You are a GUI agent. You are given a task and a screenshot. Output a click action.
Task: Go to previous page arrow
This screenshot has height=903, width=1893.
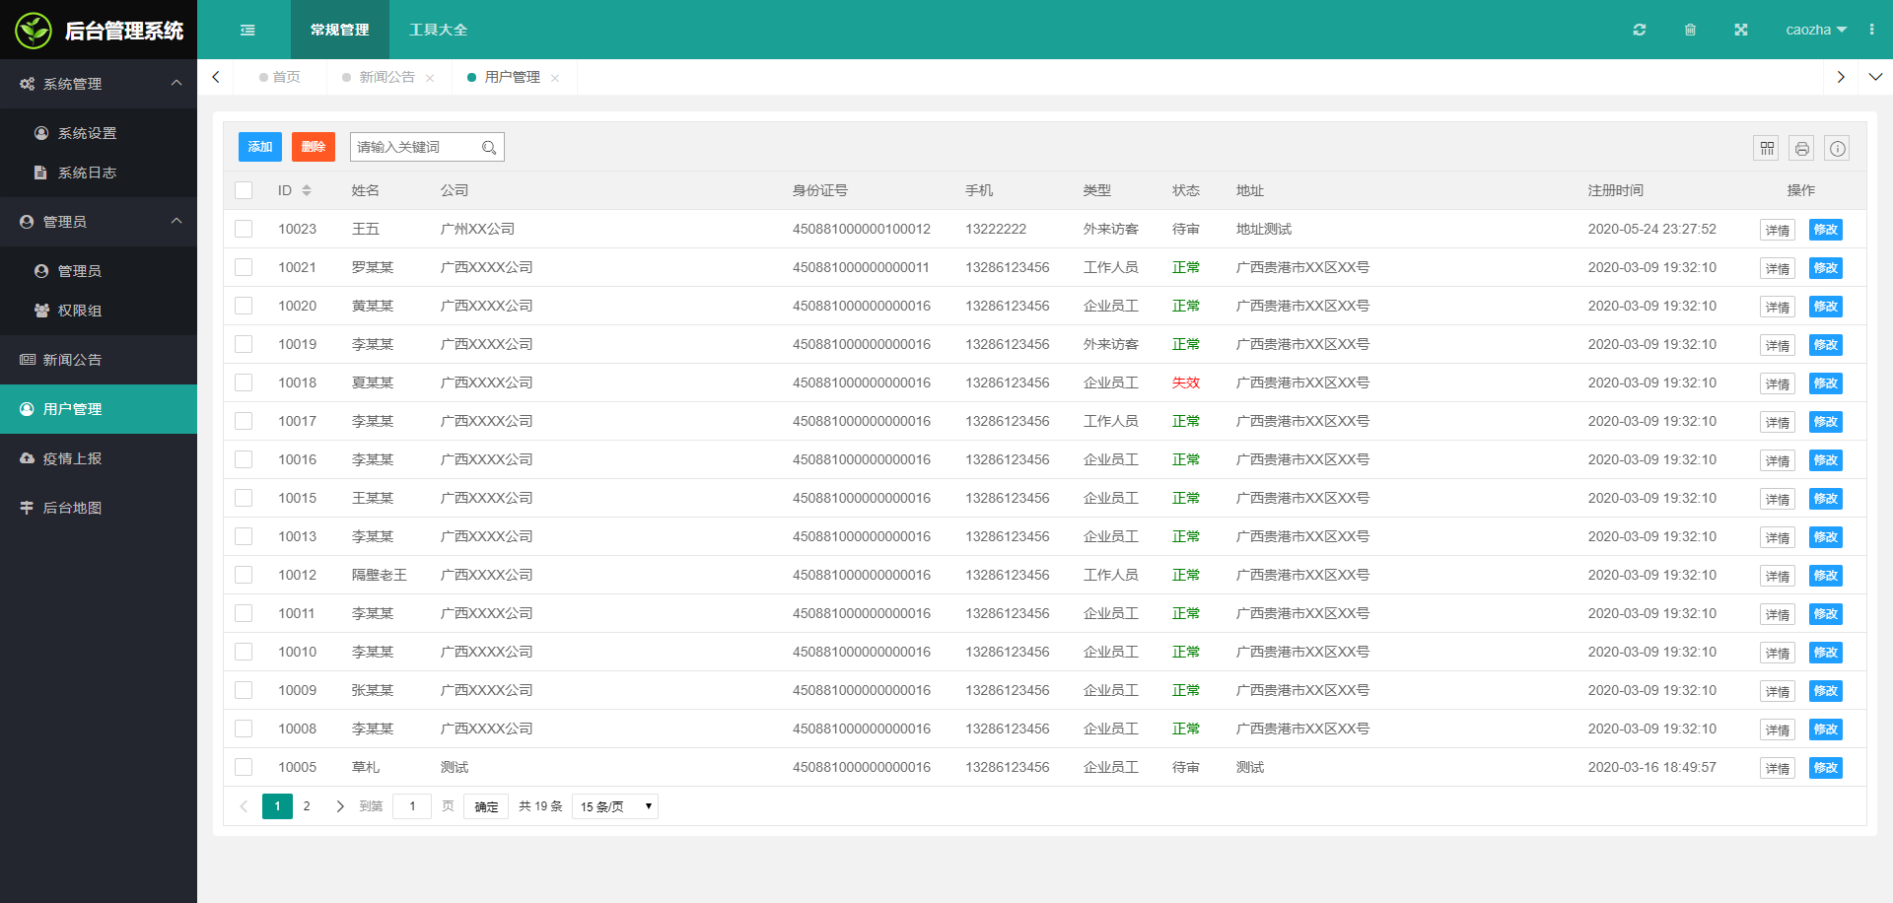coord(244,806)
